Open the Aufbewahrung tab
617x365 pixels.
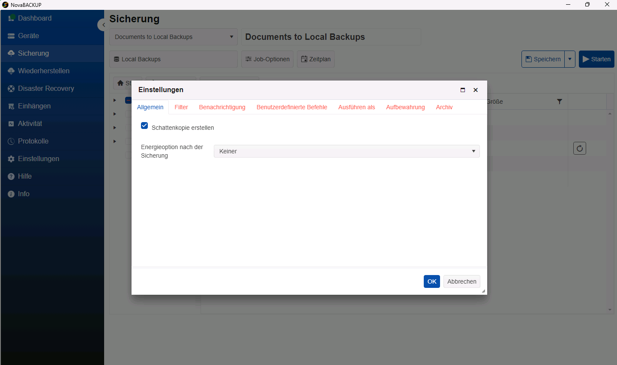click(405, 107)
